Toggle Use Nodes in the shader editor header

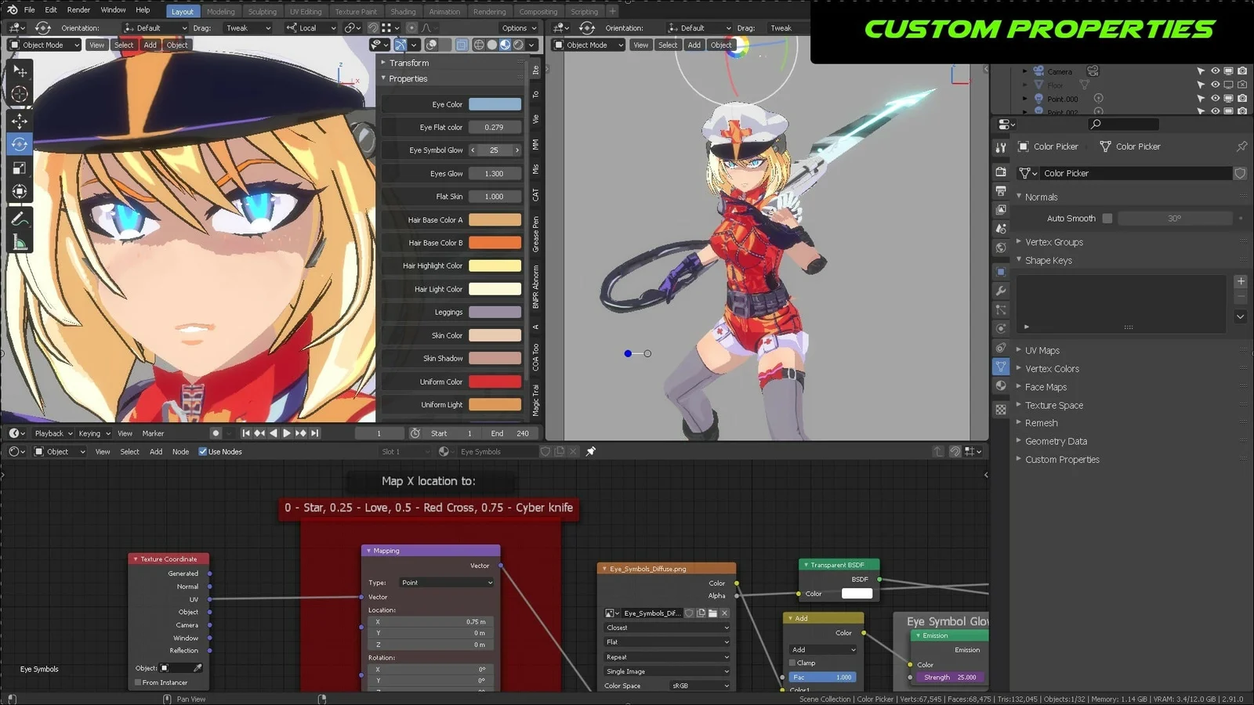click(x=203, y=451)
